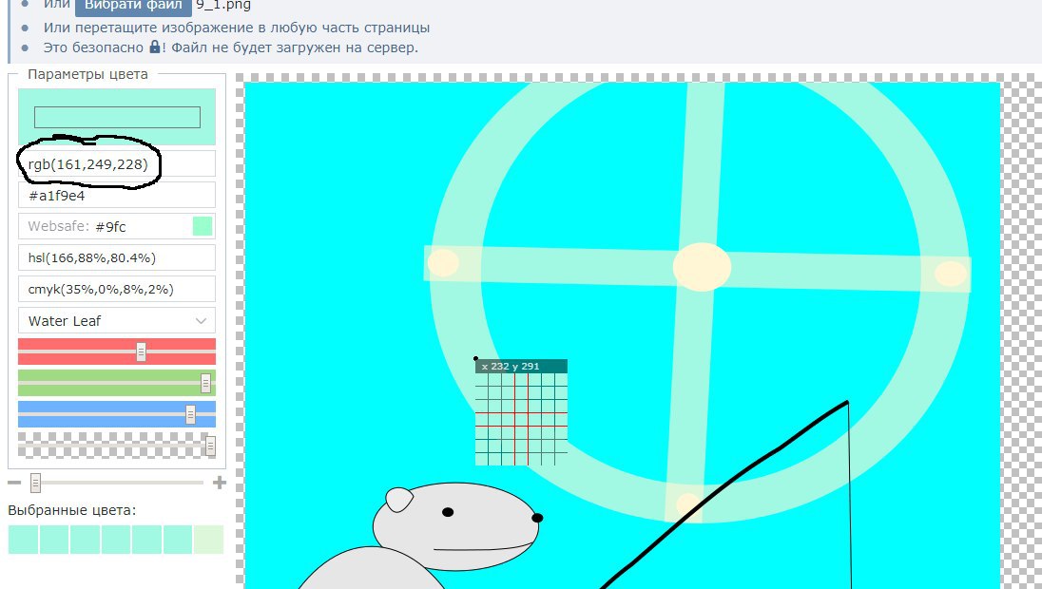
Task: Click the Websafe green color swatch
Action: [x=202, y=226]
